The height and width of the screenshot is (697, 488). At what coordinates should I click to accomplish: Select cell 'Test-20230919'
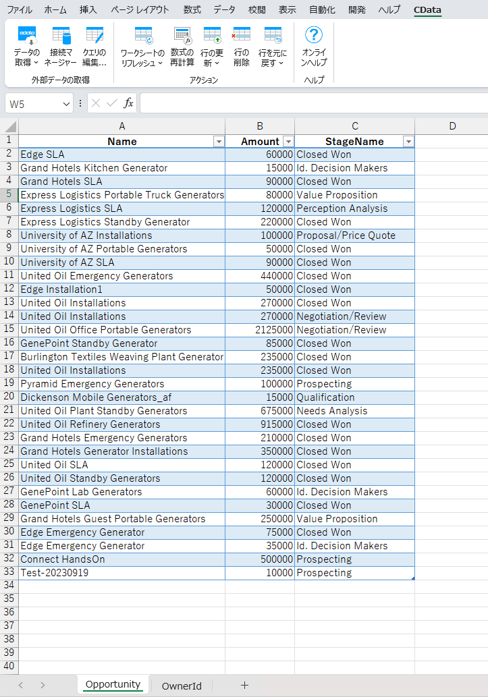click(x=122, y=573)
